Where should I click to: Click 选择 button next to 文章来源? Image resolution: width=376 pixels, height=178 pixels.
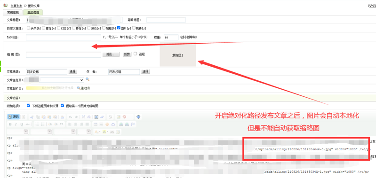(x=72, y=71)
